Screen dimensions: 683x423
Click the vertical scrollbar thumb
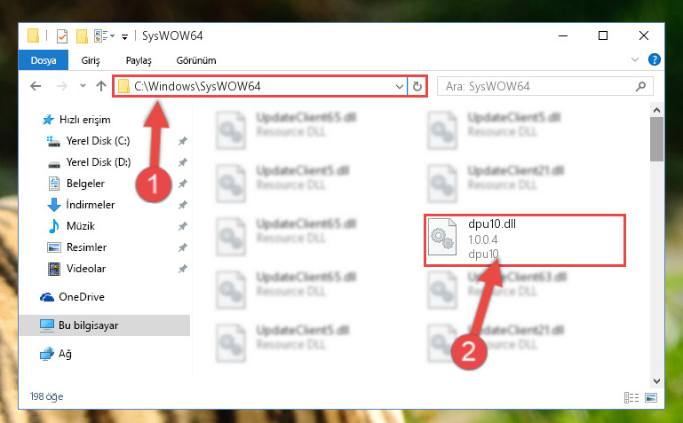point(656,139)
